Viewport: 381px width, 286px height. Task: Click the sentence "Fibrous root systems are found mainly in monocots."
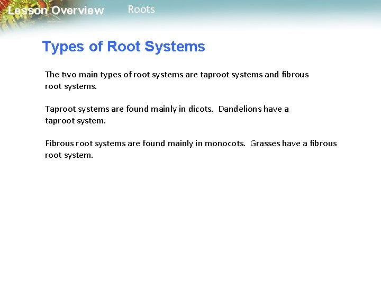[145, 143]
